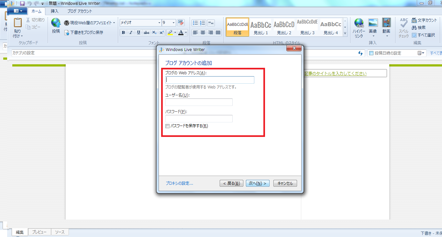Viewport: 442px width, 237px height.
Task: Check the パスワードを保存する checkbox
Action: coord(168,126)
